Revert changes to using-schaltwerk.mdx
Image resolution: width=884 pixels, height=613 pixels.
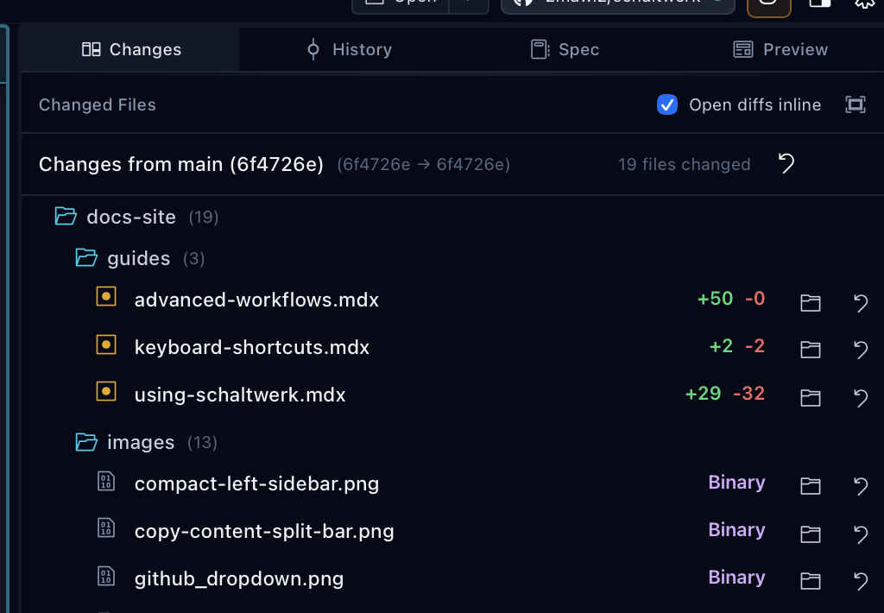point(860,398)
